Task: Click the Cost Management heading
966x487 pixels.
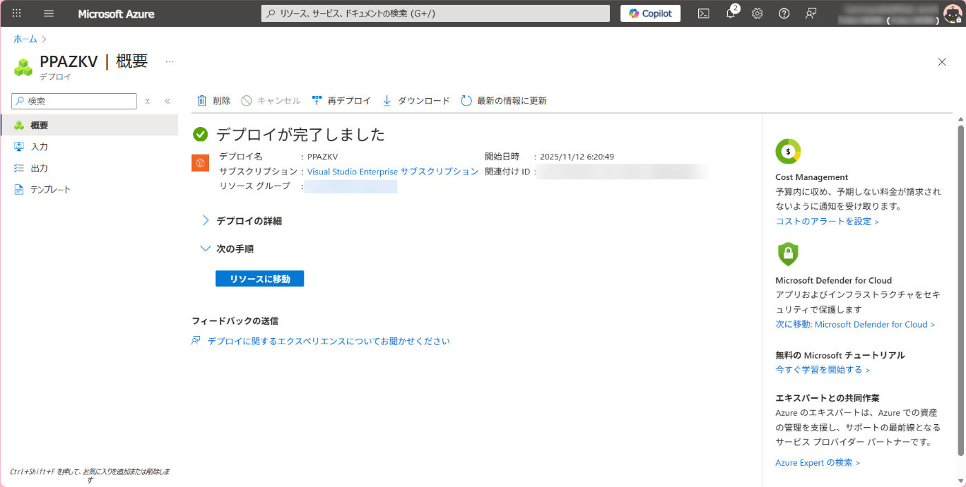Action: click(812, 177)
